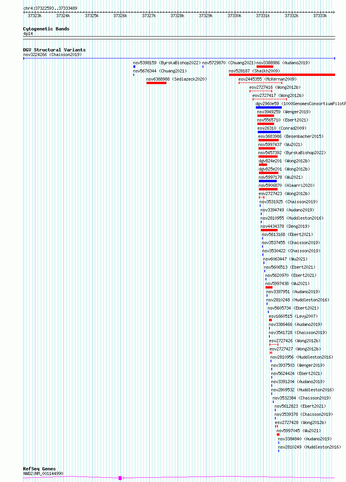Open variant nsv5398159 (ByrskaBishop2022) label
The width and height of the screenshot is (346, 482).
pyautogui.click(x=167, y=63)
